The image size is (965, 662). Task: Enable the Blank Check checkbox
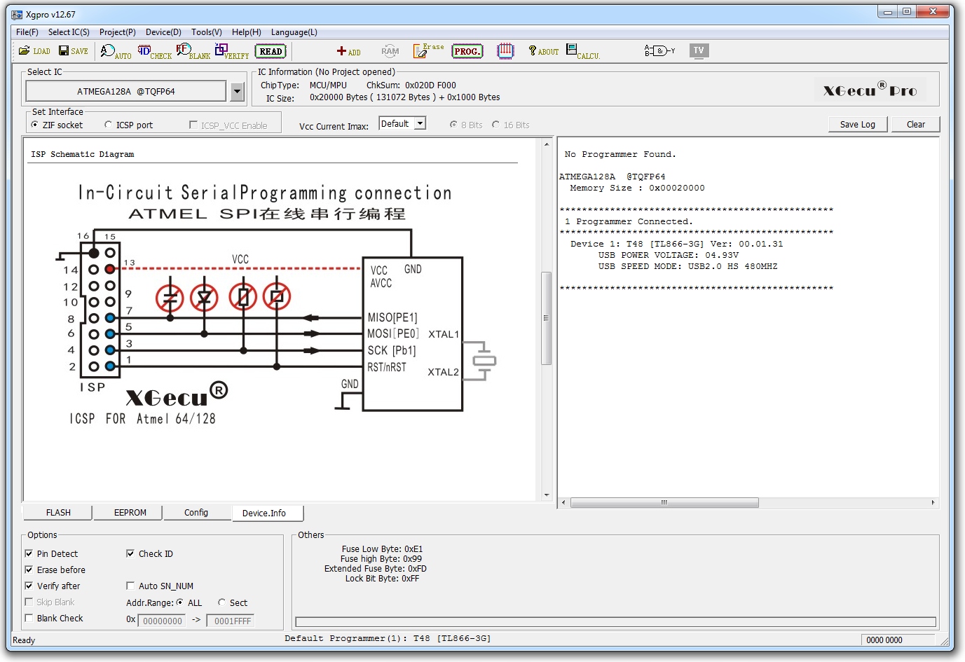click(29, 618)
